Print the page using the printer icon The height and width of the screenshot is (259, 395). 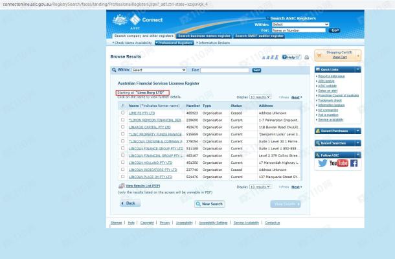coord(306,58)
